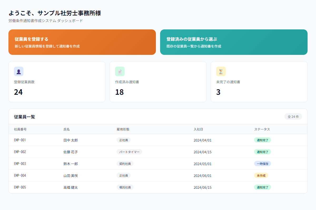Click 労働条件通知書作成システム ダッシュボード subtitle

tap(46, 21)
